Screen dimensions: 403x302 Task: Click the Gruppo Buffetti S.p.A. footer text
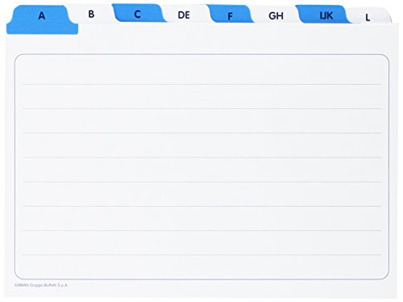point(41,285)
